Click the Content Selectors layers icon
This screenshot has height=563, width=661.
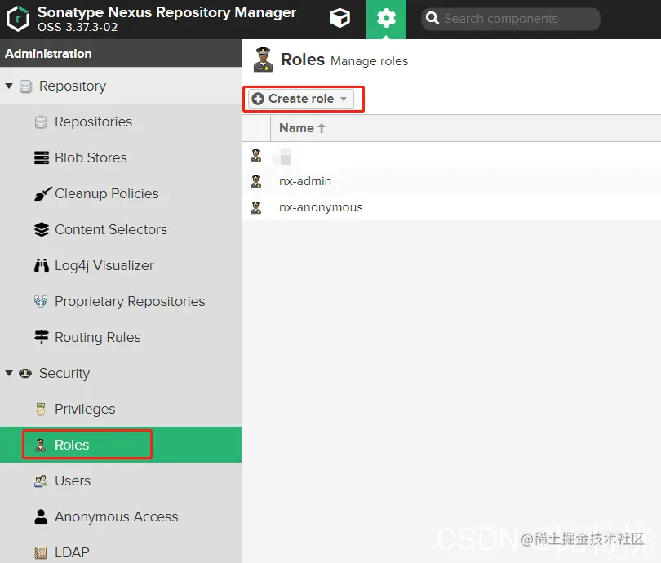pos(42,229)
